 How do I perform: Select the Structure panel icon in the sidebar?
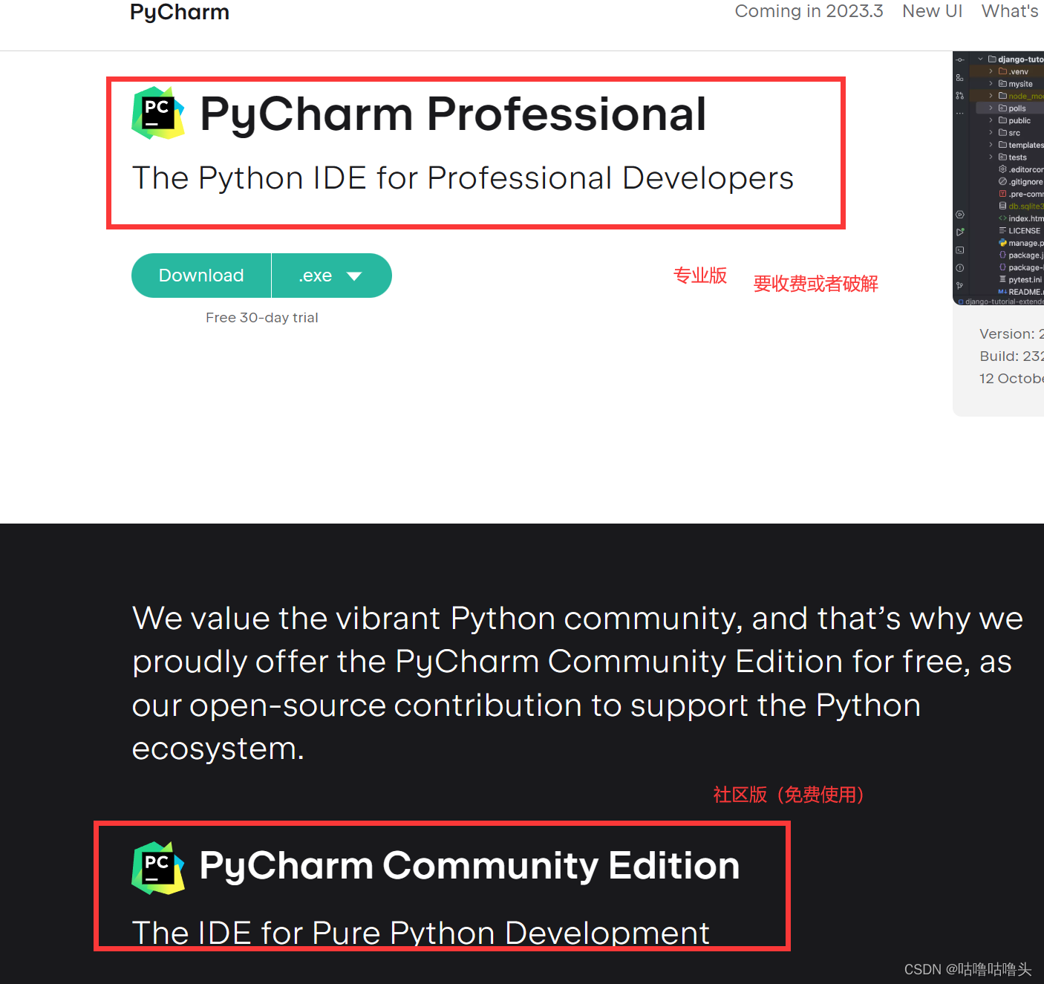click(x=959, y=78)
